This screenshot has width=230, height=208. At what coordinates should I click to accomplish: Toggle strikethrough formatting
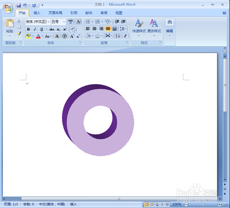pos(52,29)
